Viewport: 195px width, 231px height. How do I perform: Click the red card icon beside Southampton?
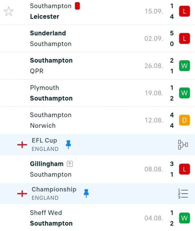click(77, 6)
